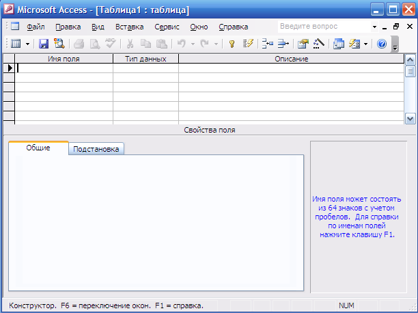The image size is (418, 313).
Task: Switch to the Подстановка tab
Action: [96, 149]
